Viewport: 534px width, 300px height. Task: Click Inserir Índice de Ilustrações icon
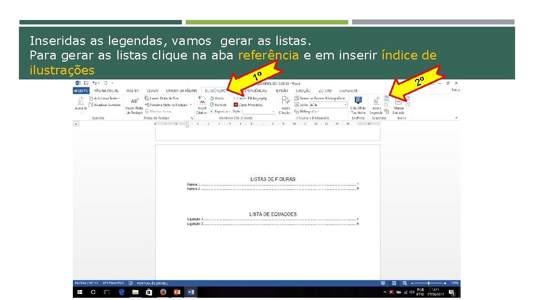387,98
